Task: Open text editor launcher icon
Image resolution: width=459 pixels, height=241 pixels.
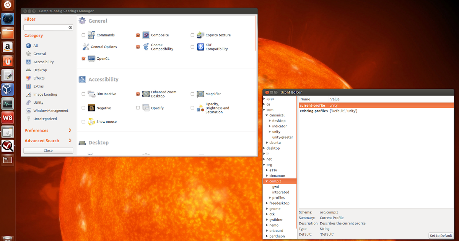Action: click(8, 75)
